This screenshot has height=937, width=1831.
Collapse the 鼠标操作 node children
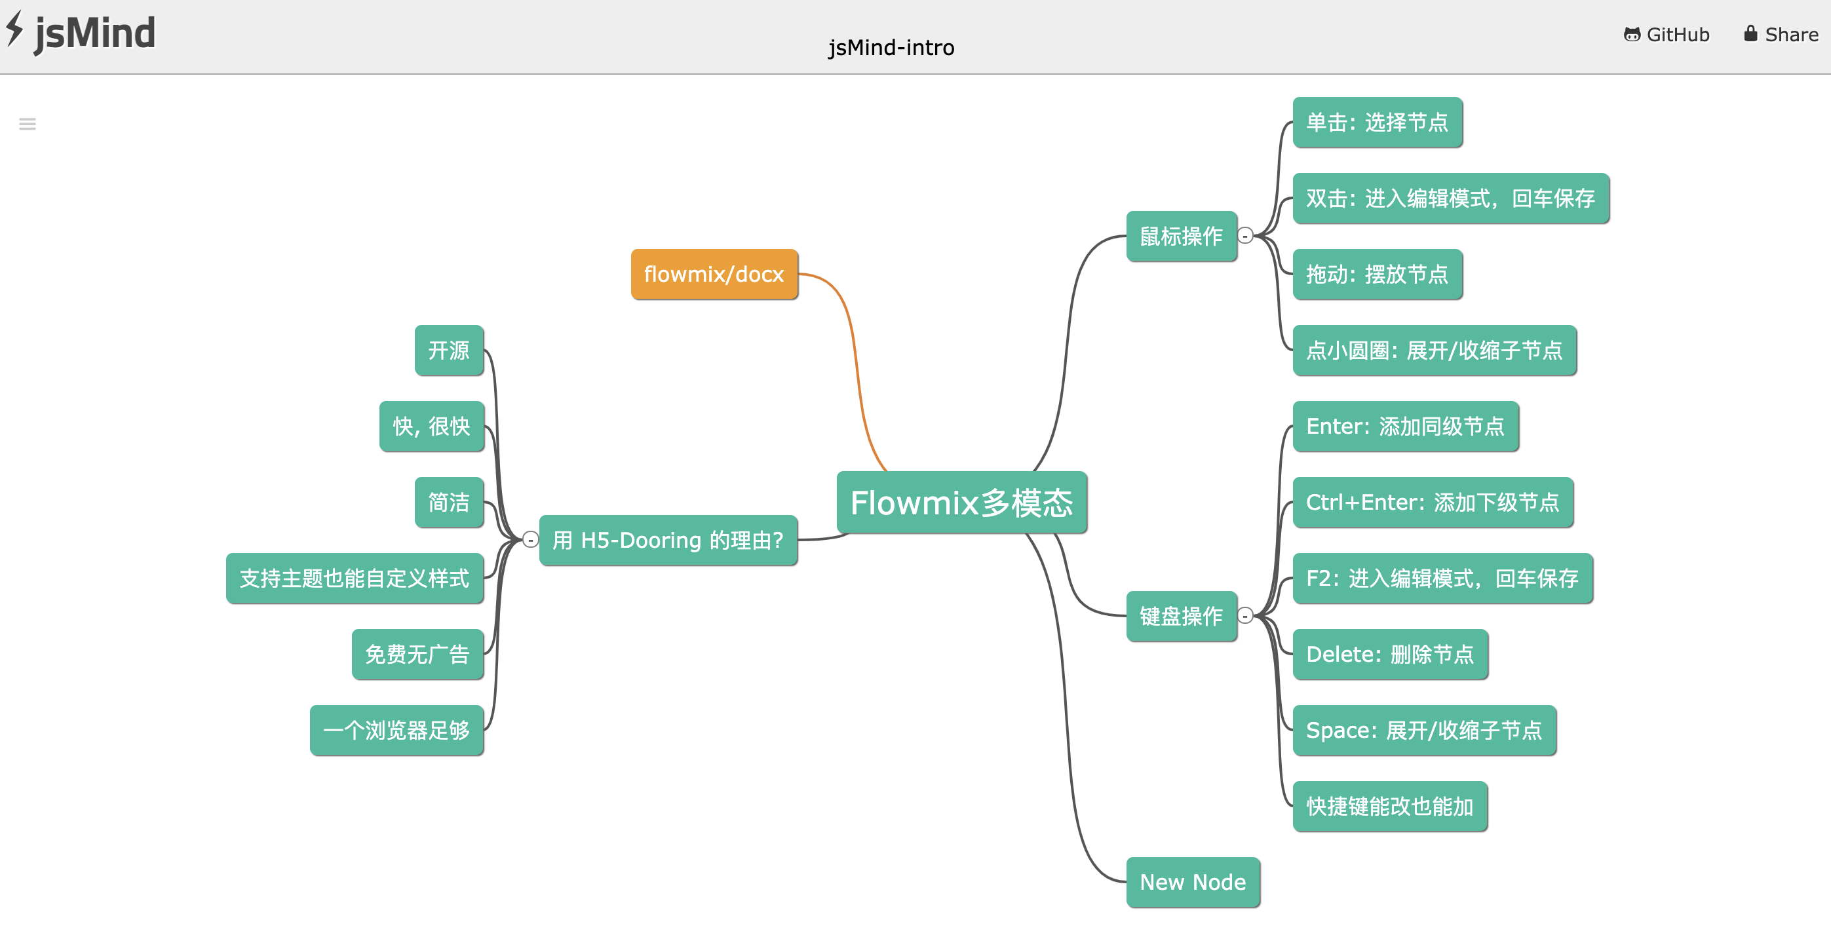(x=1245, y=236)
